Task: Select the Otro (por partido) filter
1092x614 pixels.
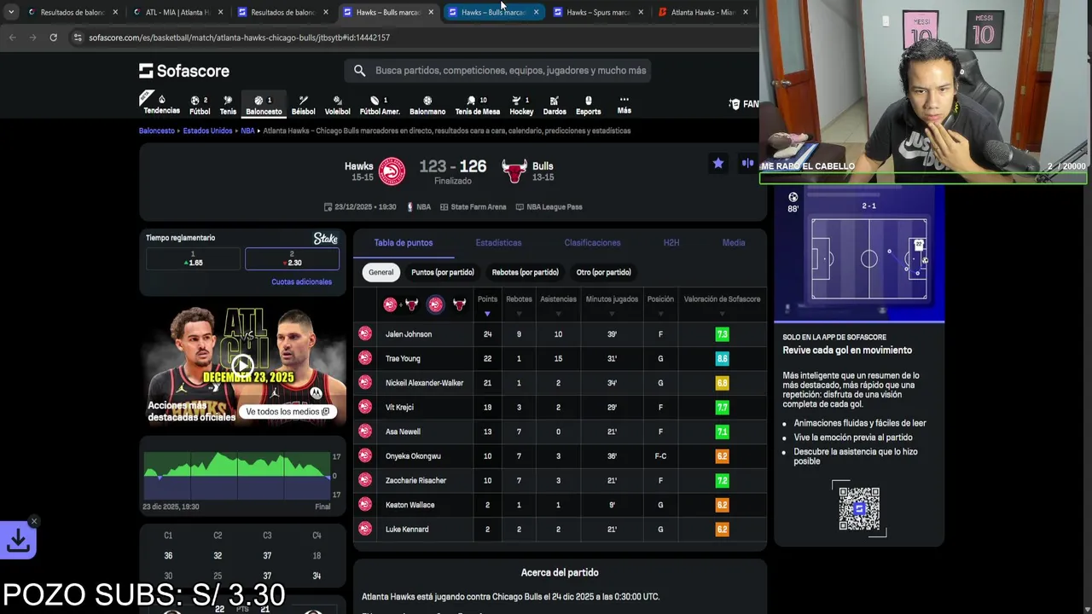Action: [x=603, y=272]
